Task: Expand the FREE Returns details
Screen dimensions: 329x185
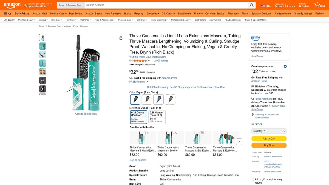Action: 138,81
